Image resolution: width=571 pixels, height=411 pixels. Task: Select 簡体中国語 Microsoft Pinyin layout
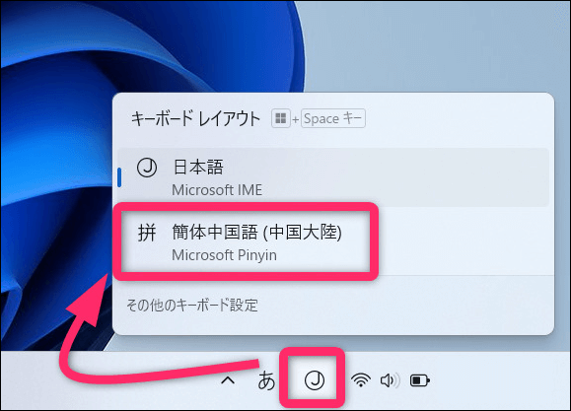[x=333, y=242]
